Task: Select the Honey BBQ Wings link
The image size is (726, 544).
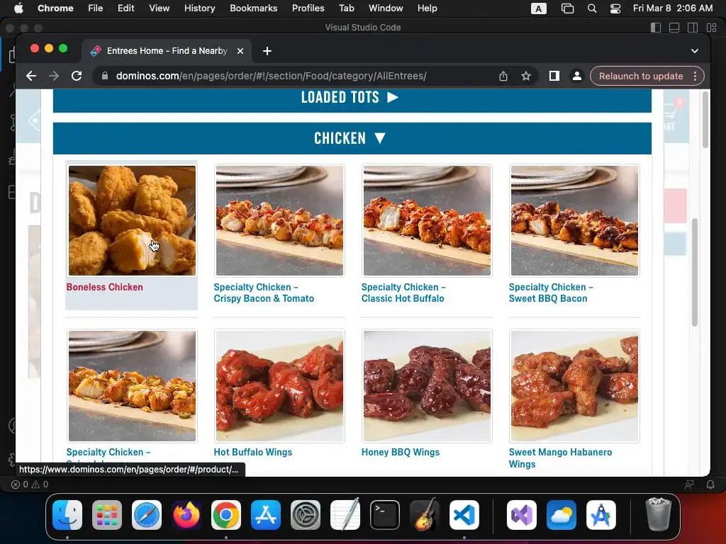Action: point(401,452)
